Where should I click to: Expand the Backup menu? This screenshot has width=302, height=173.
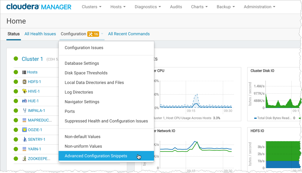(x=226, y=7)
